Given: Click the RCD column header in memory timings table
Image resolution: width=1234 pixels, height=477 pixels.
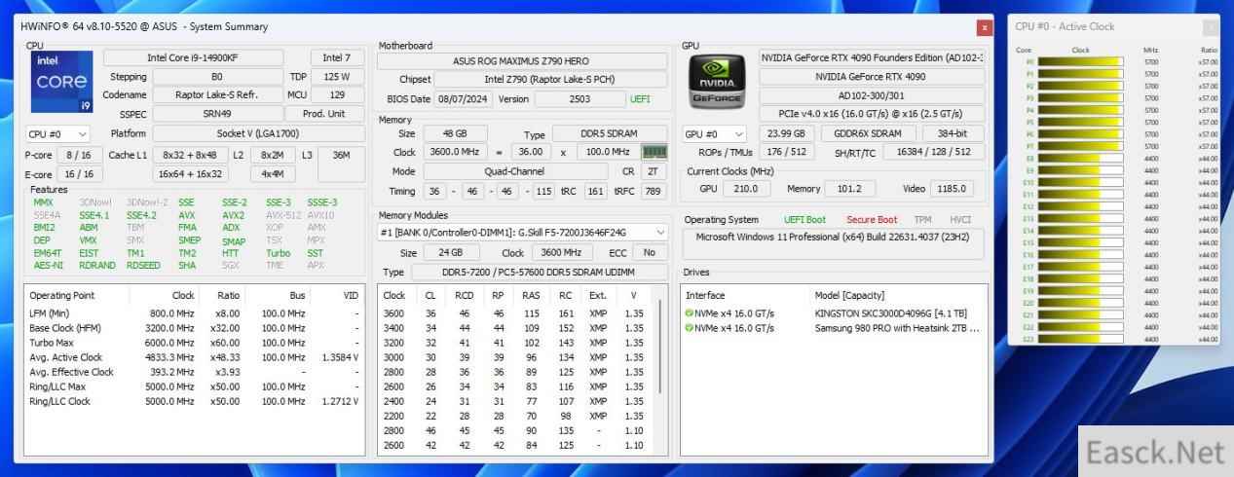Looking at the screenshot, I should [464, 295].
